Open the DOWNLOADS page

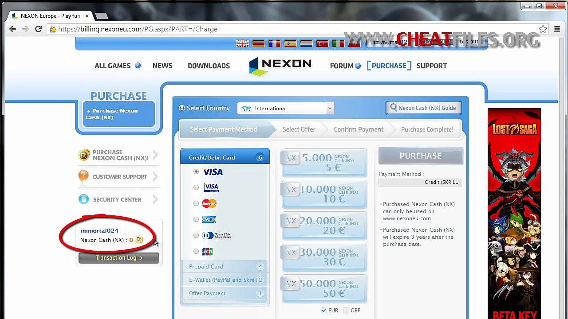[x=209, y=66]
